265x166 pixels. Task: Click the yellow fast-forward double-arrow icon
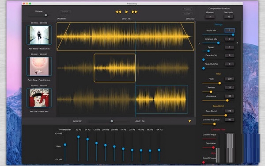tap(135, 12)
